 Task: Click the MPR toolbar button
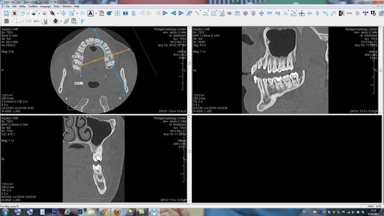pos(36,22)
